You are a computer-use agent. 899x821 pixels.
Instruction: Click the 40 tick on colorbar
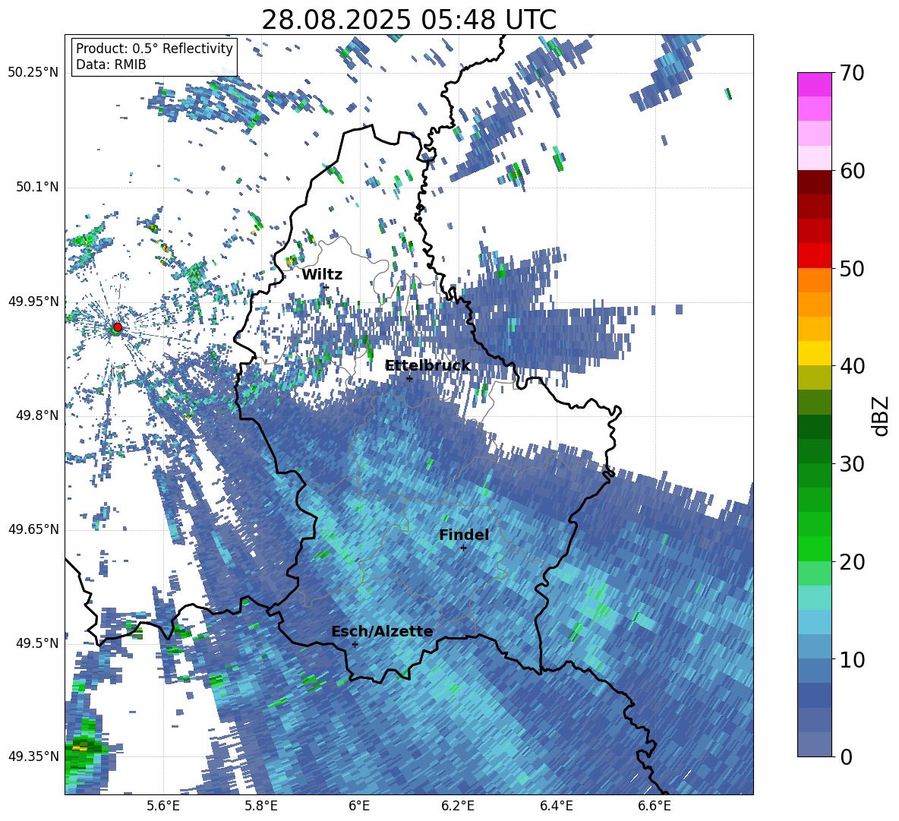pos(852,366)
